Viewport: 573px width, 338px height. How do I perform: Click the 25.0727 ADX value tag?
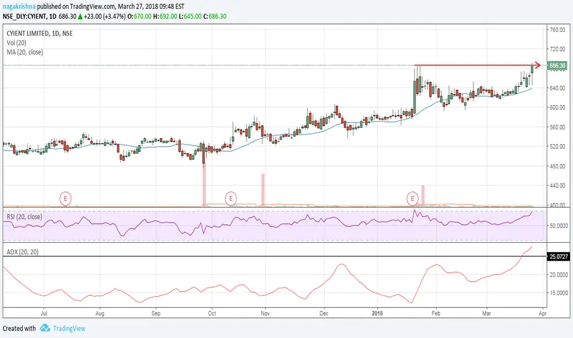(x=558, y=256)
